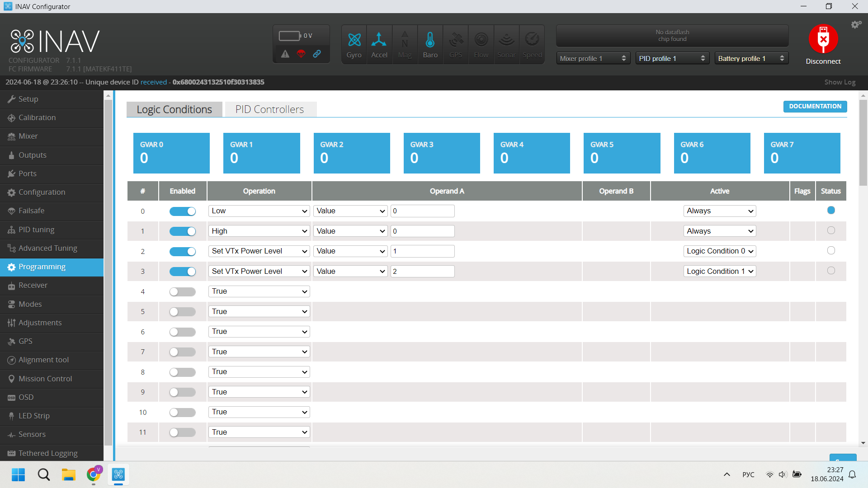
Task: Click the Show Log link
Action: 840,82
